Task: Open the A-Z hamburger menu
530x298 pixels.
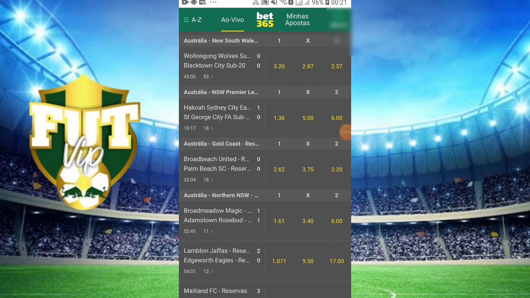Action: pyautogui.click(x=193, y=20)
